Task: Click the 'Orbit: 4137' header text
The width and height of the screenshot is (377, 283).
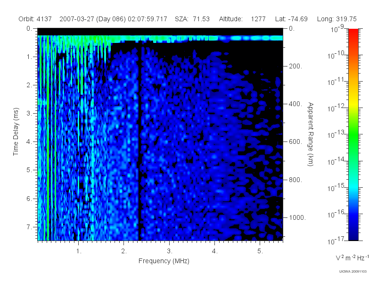Action: (35, 19)
